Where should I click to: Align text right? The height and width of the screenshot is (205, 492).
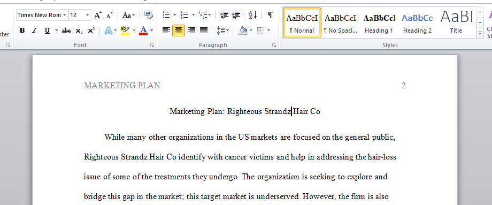point(191,31)
